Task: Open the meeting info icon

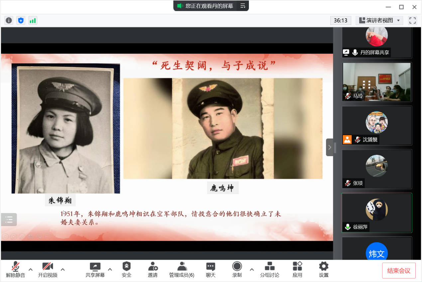Action: (9, 21)
